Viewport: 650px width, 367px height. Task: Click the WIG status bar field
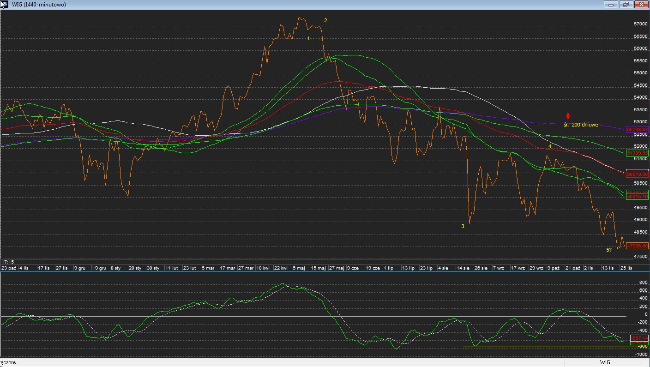[x=605, y=362]
